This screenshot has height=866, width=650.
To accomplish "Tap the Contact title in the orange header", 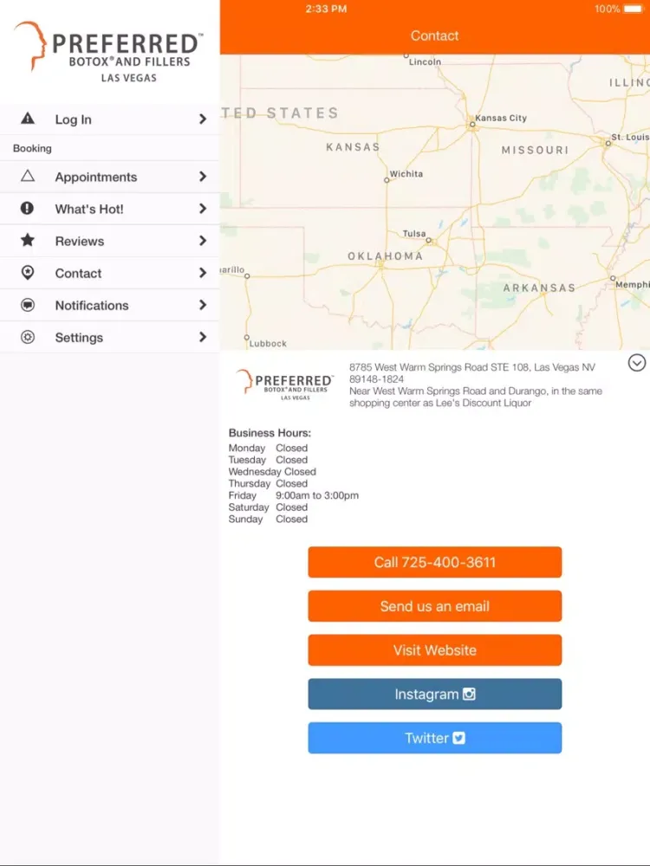I will (x=434, y=36).
